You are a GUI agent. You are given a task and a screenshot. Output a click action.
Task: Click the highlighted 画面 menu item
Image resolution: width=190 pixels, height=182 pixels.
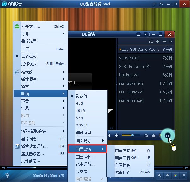point(41,94)
